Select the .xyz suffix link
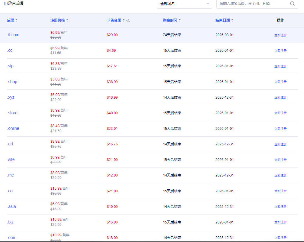The image size is (304, 242). (x=11, y=97)
